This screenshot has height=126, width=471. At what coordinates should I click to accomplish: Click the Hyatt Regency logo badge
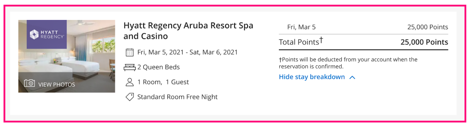(47, 34)
